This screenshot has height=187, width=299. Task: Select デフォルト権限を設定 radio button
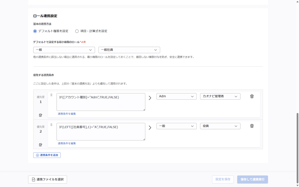35,31
